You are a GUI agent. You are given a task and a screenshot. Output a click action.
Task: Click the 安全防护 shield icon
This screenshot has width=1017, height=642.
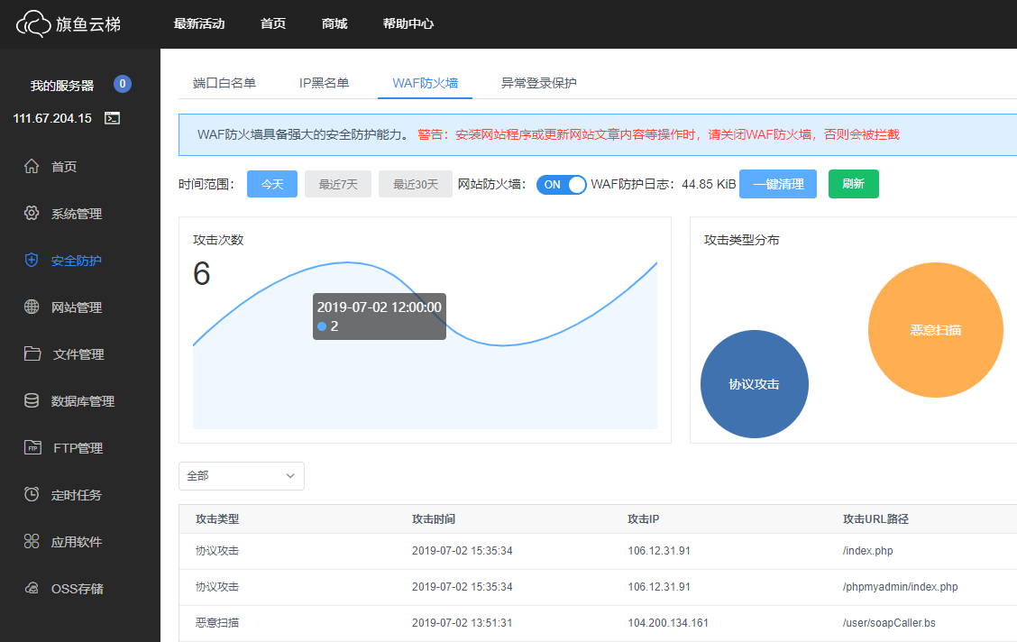pyautogui.click(x=32, y=260)
